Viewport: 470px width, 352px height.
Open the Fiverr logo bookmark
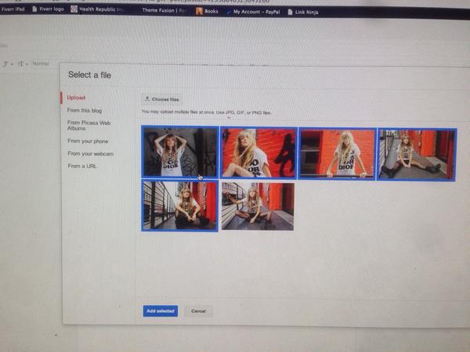tap(48, 9)
